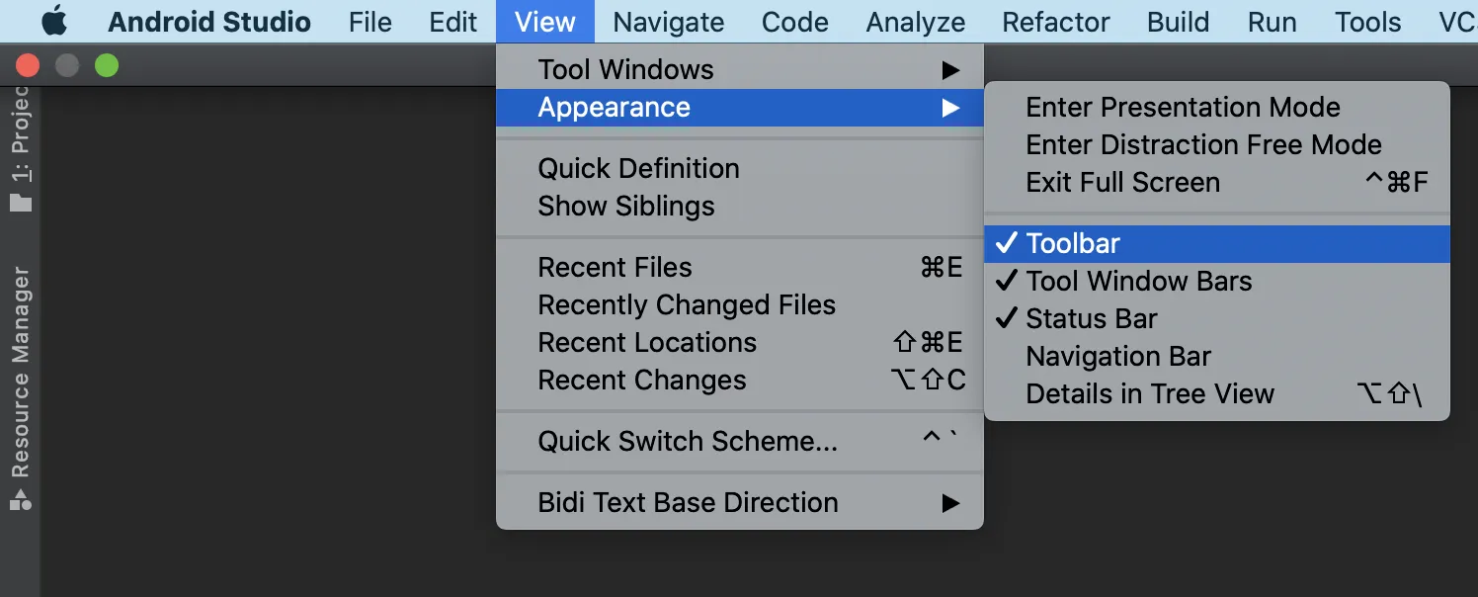Click Quick Definition menu entry

(x=638, y=168)
